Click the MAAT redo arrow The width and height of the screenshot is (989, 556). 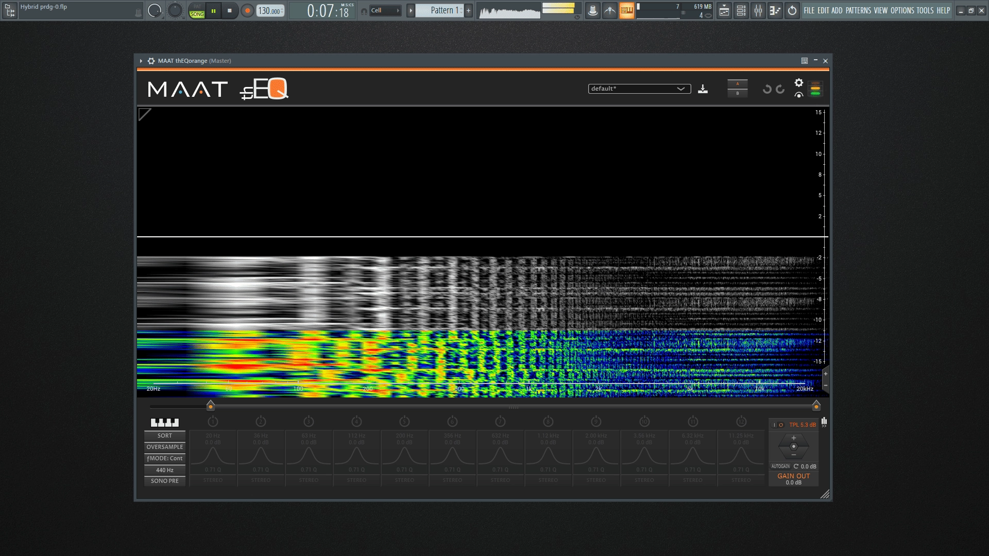[x=780, y=89]
